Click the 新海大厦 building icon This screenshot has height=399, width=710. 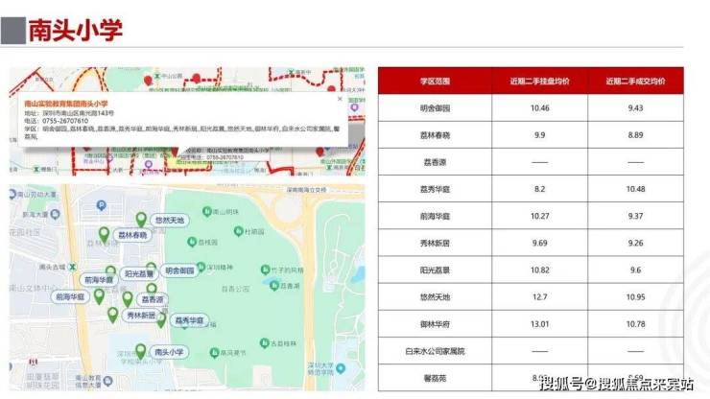pos(56,214)
